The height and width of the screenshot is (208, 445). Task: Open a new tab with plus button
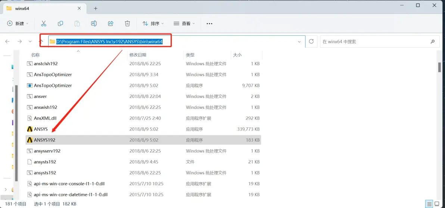[96, 9]
